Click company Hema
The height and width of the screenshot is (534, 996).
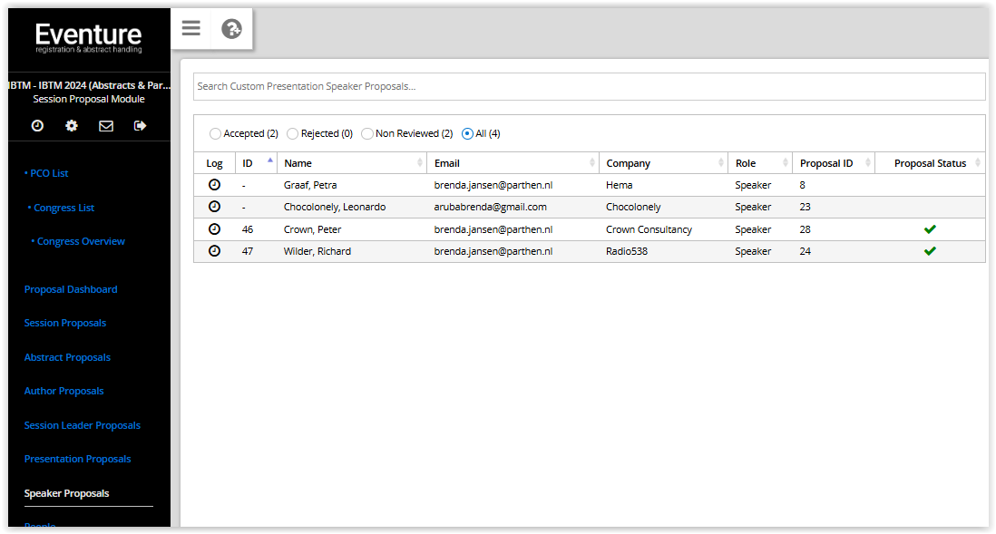pos(619,185)
